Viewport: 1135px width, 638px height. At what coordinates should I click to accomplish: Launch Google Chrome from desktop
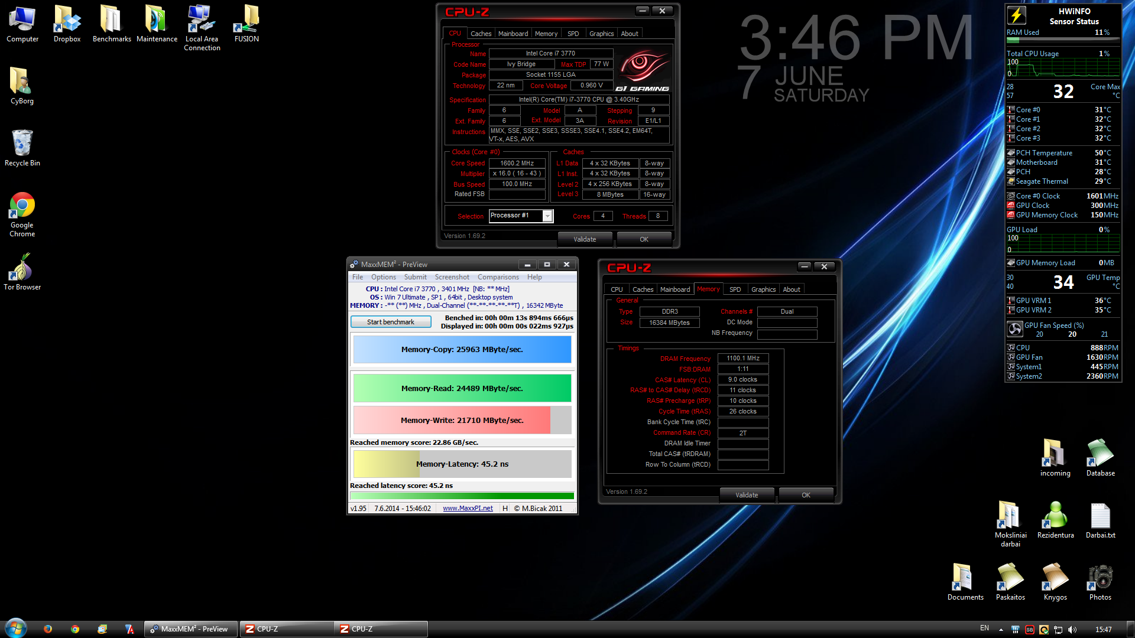22,214
